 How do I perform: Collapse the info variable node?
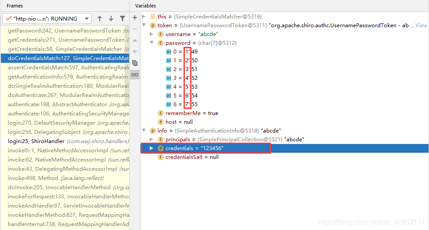click(x=144, y=130)
